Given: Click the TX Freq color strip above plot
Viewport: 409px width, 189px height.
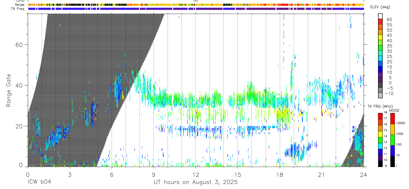Looking at the screenshot, I should (196, 9).
